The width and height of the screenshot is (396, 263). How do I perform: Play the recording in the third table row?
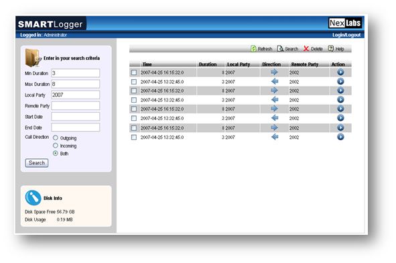click(x=340, y=91)
